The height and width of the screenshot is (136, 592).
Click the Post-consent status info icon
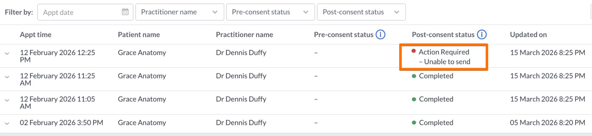482,34
